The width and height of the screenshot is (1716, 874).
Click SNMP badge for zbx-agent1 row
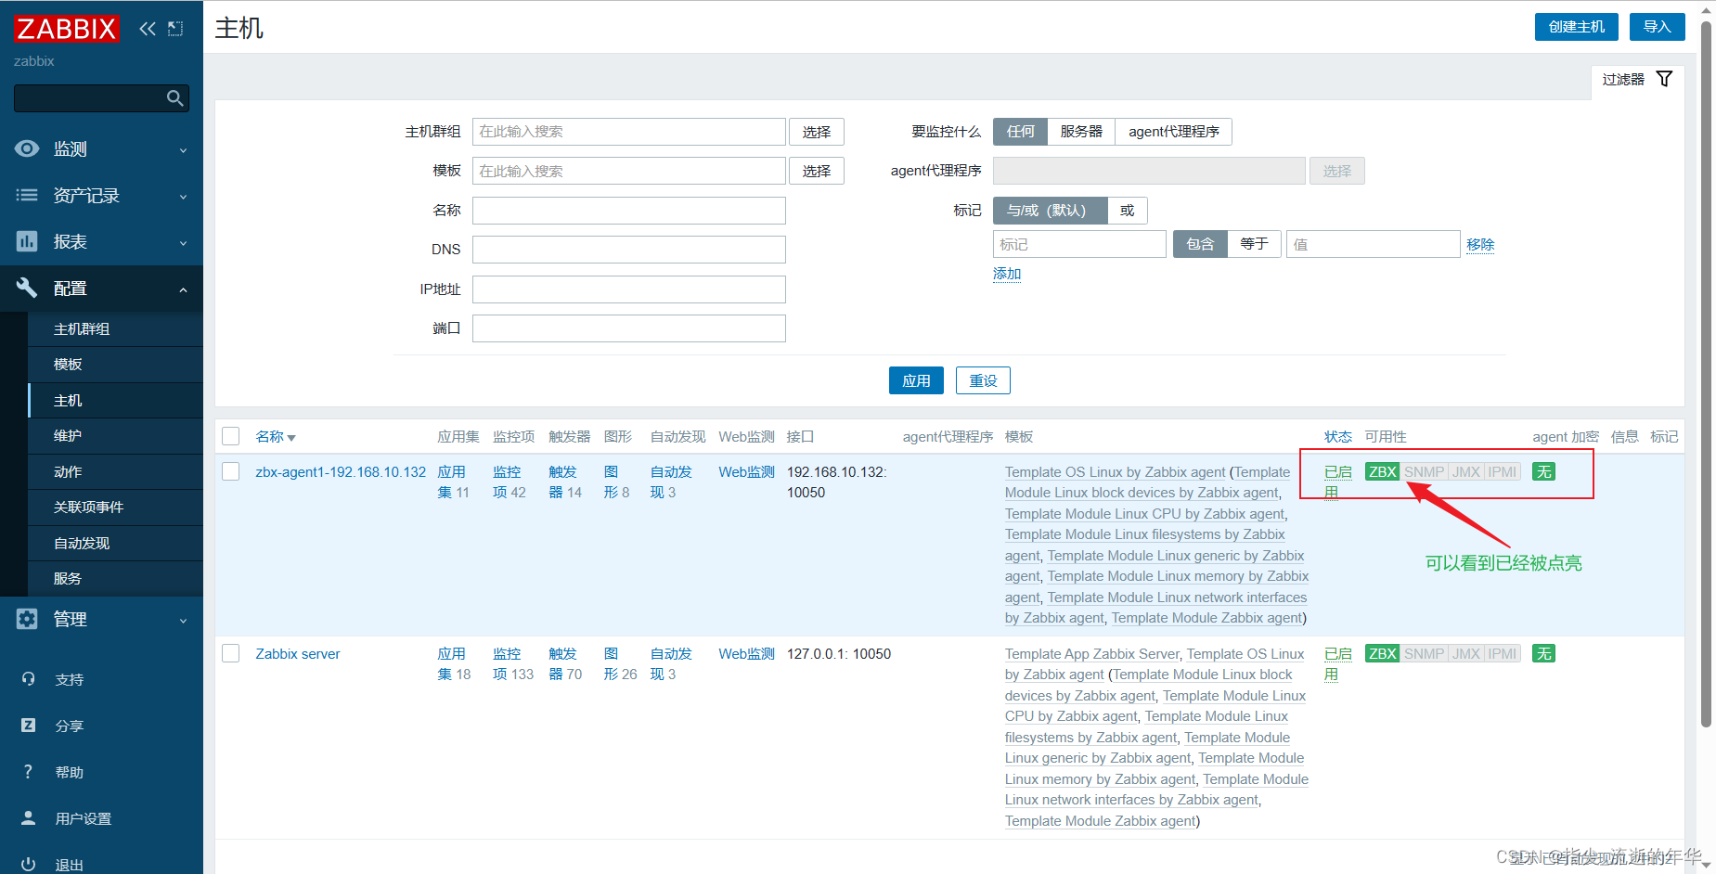[1424, 472]
